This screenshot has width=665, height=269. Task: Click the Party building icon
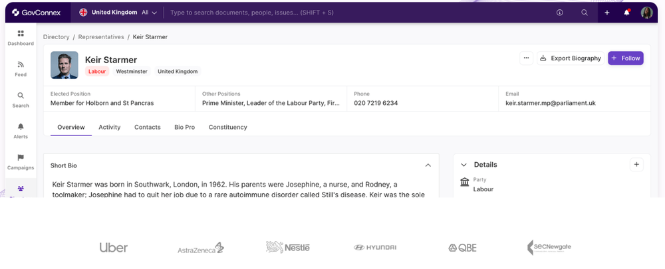[464, 182]
